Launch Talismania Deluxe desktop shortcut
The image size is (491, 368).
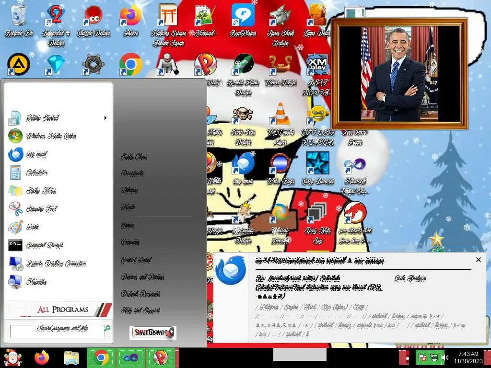(x=243, y=223)
